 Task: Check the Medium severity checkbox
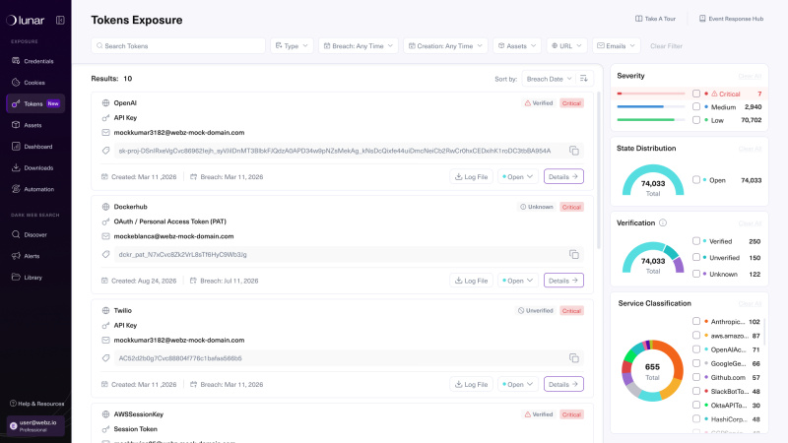tap(696, 106)
